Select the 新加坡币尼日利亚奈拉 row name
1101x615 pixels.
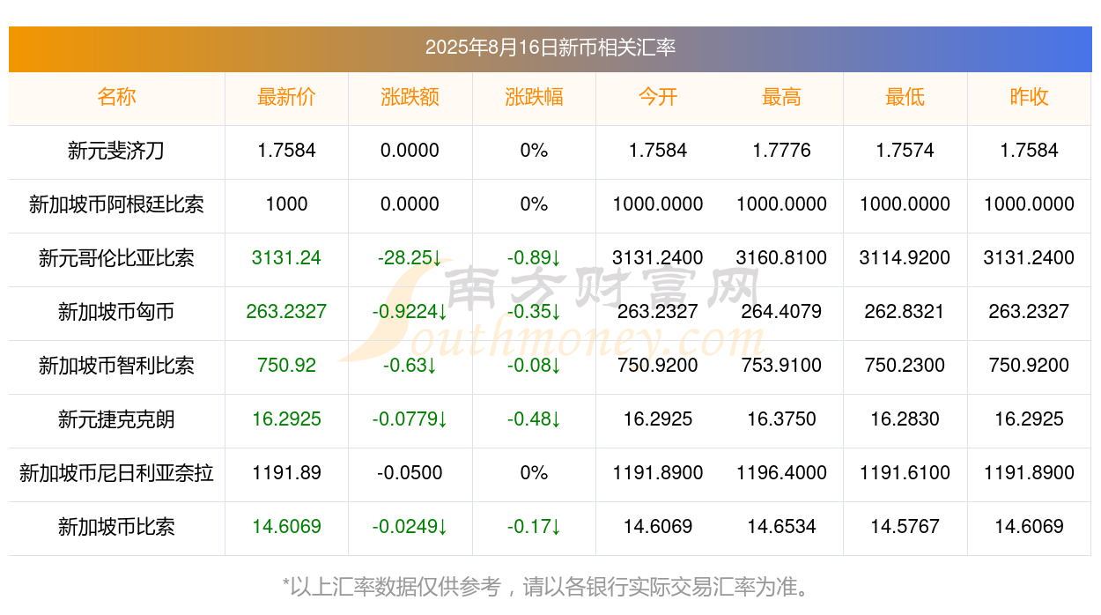(116, 473)
